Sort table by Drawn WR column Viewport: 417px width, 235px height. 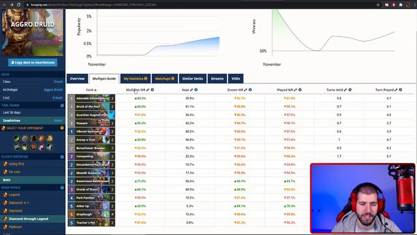(237, 90)
